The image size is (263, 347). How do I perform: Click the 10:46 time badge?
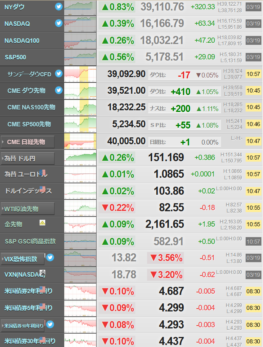click(x=253, y=124)
